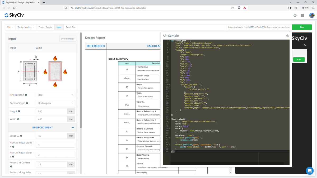Open the SkyCiv help question-mark icon
This screenshot has height=178, width=317.
[295, 15]
